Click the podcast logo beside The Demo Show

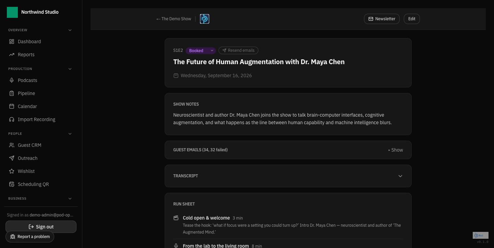[204, 19]
